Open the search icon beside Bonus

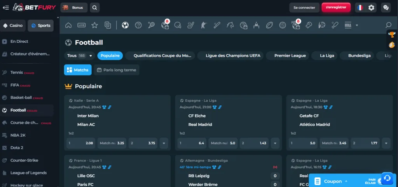[x=94, y=8]
